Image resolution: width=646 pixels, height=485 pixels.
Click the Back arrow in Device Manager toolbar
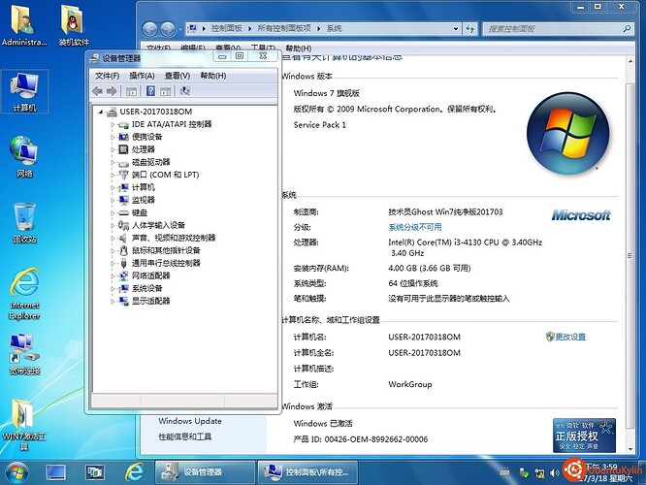(98, 91)
